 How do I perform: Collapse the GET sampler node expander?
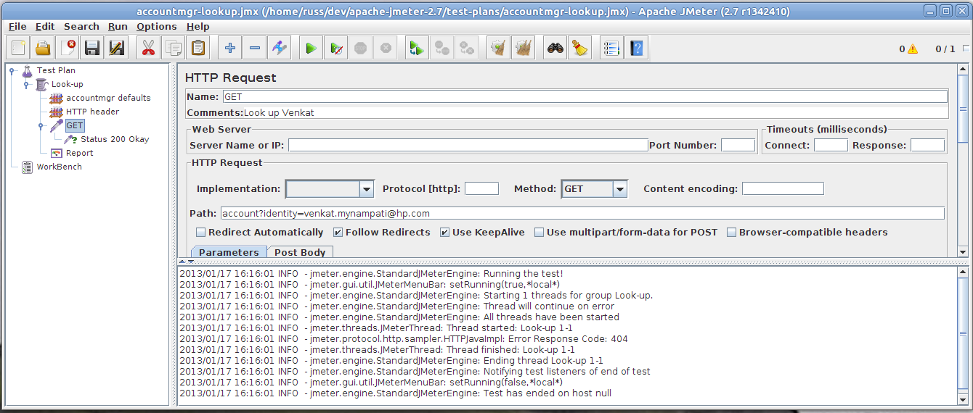point(41,126)
